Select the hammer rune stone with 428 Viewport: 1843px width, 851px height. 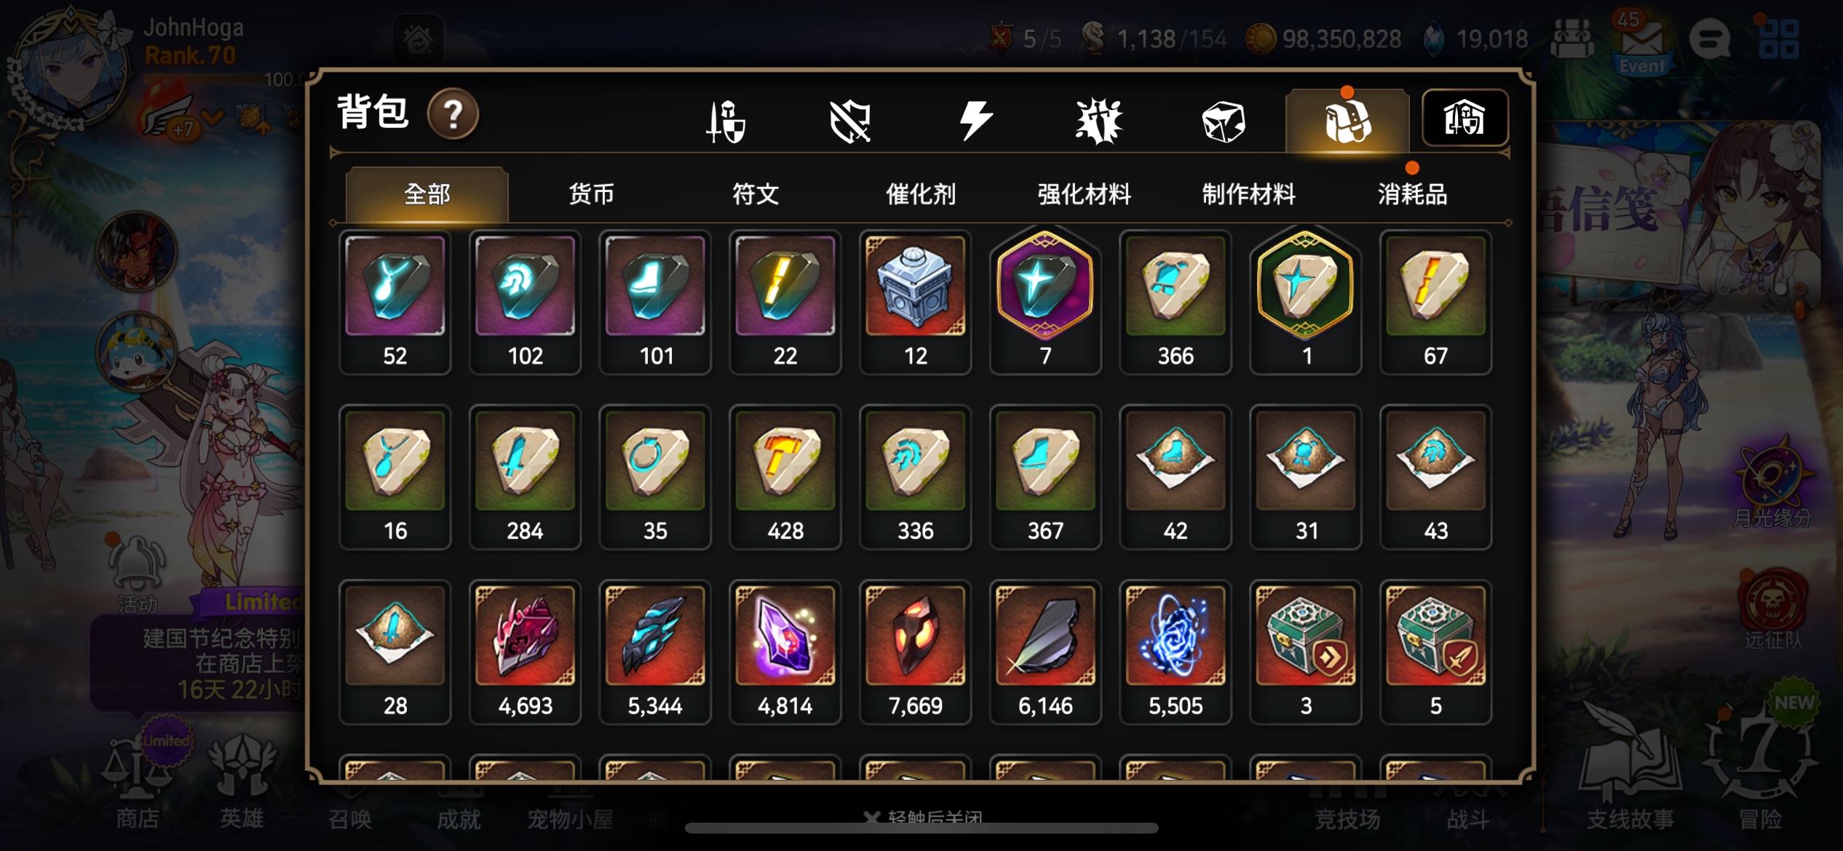point(785,478)
